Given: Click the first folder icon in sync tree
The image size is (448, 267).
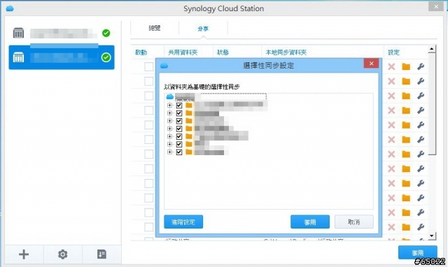Looking at the screenshot, I should click(x=189, y=105).
